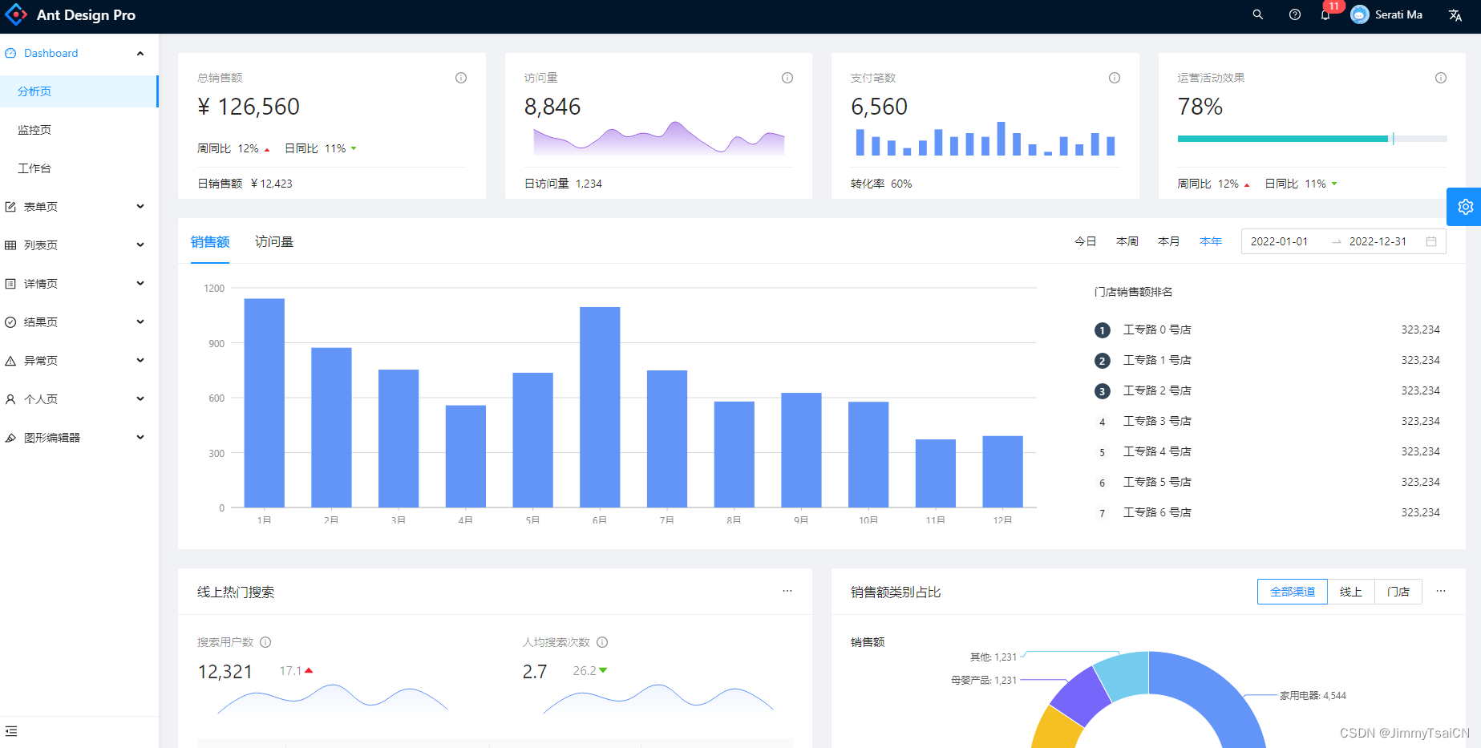Click the 异常页 warning triangle icon
The width and height of the screenshot is (1481, 748).
(10, 361)
